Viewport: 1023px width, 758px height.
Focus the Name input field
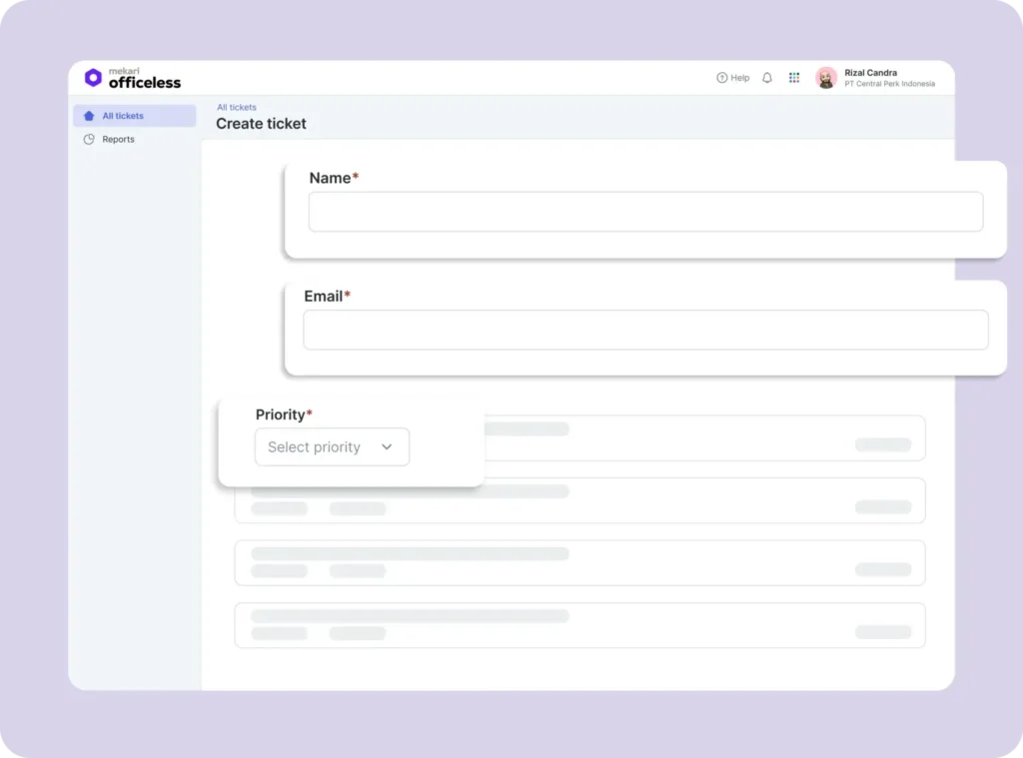pyautogui.click(x=645, y=212)
